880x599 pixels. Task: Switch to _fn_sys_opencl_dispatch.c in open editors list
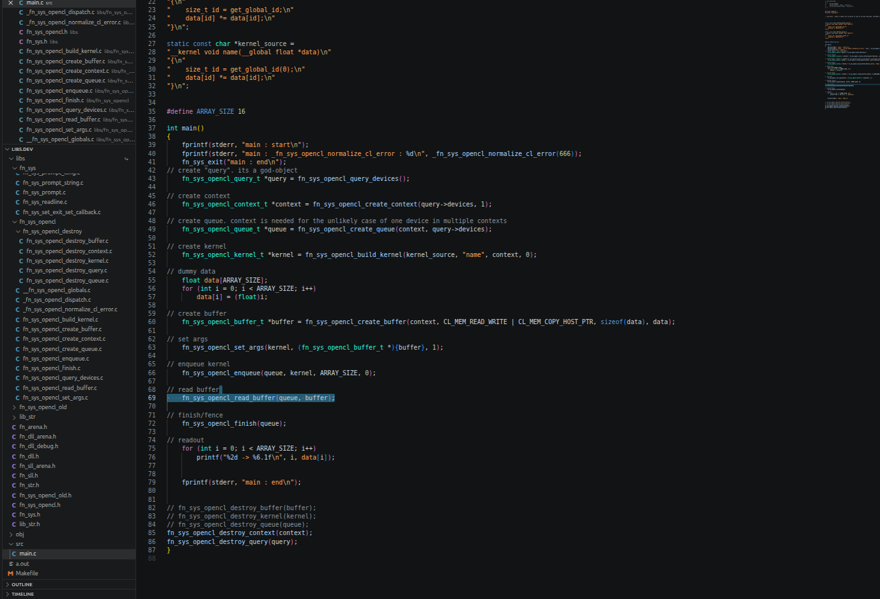click(x=68, y=12)
